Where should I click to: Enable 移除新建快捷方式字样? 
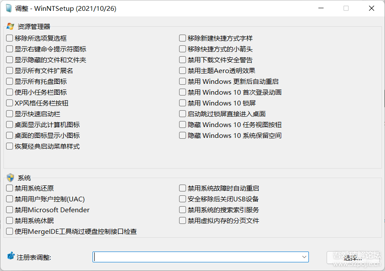tap(183, 38)
